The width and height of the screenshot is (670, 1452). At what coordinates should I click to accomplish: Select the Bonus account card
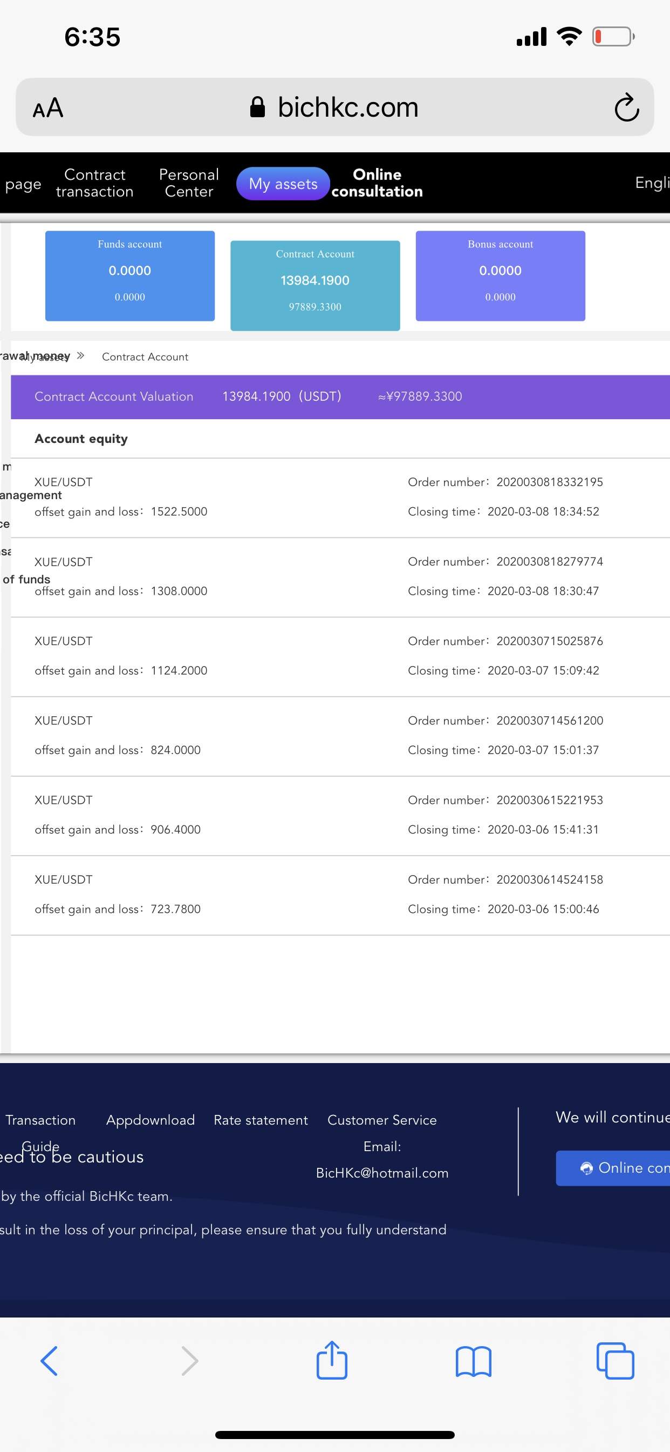tap(500, 275)
